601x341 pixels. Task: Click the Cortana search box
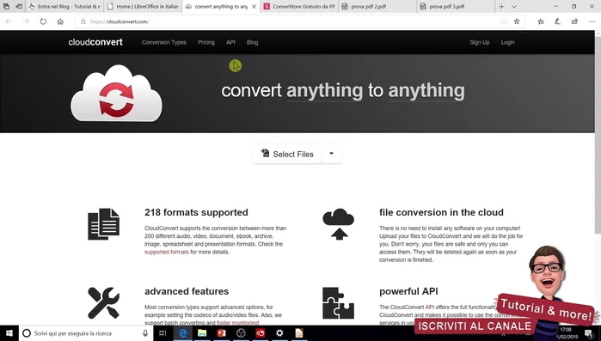click(x=86, y=333)
